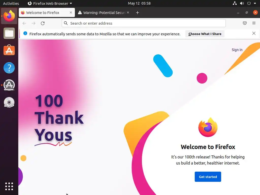The height and width of the screenshot is (195, 260).
Task: Click the Firefox logo above Welcome heading
Action: click(x=208, y=127)
